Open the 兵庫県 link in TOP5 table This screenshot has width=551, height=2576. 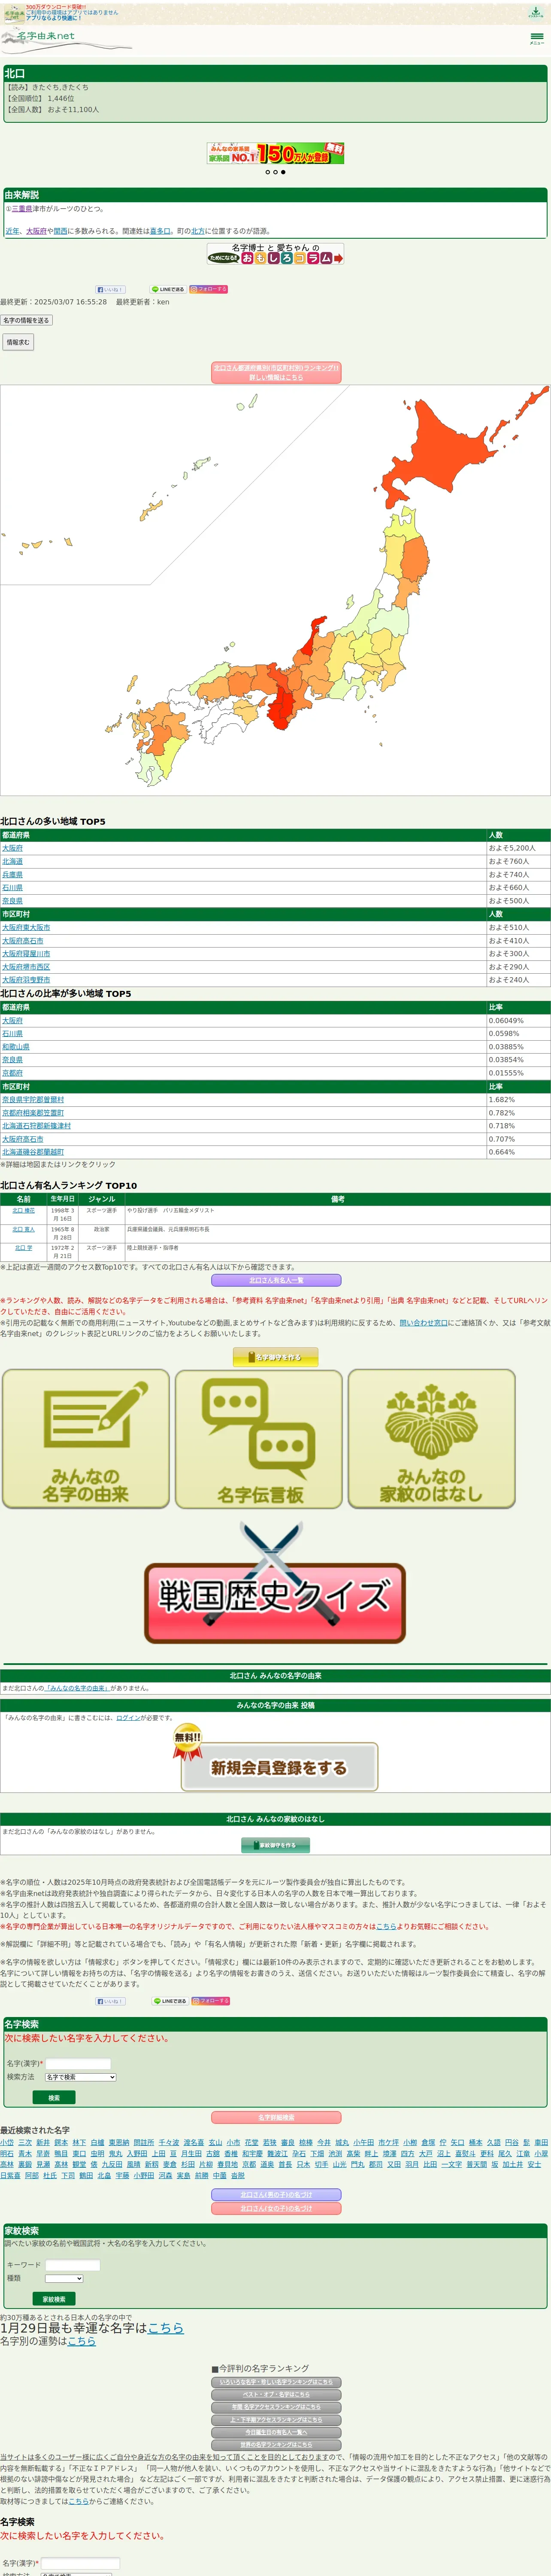(12, 874)
